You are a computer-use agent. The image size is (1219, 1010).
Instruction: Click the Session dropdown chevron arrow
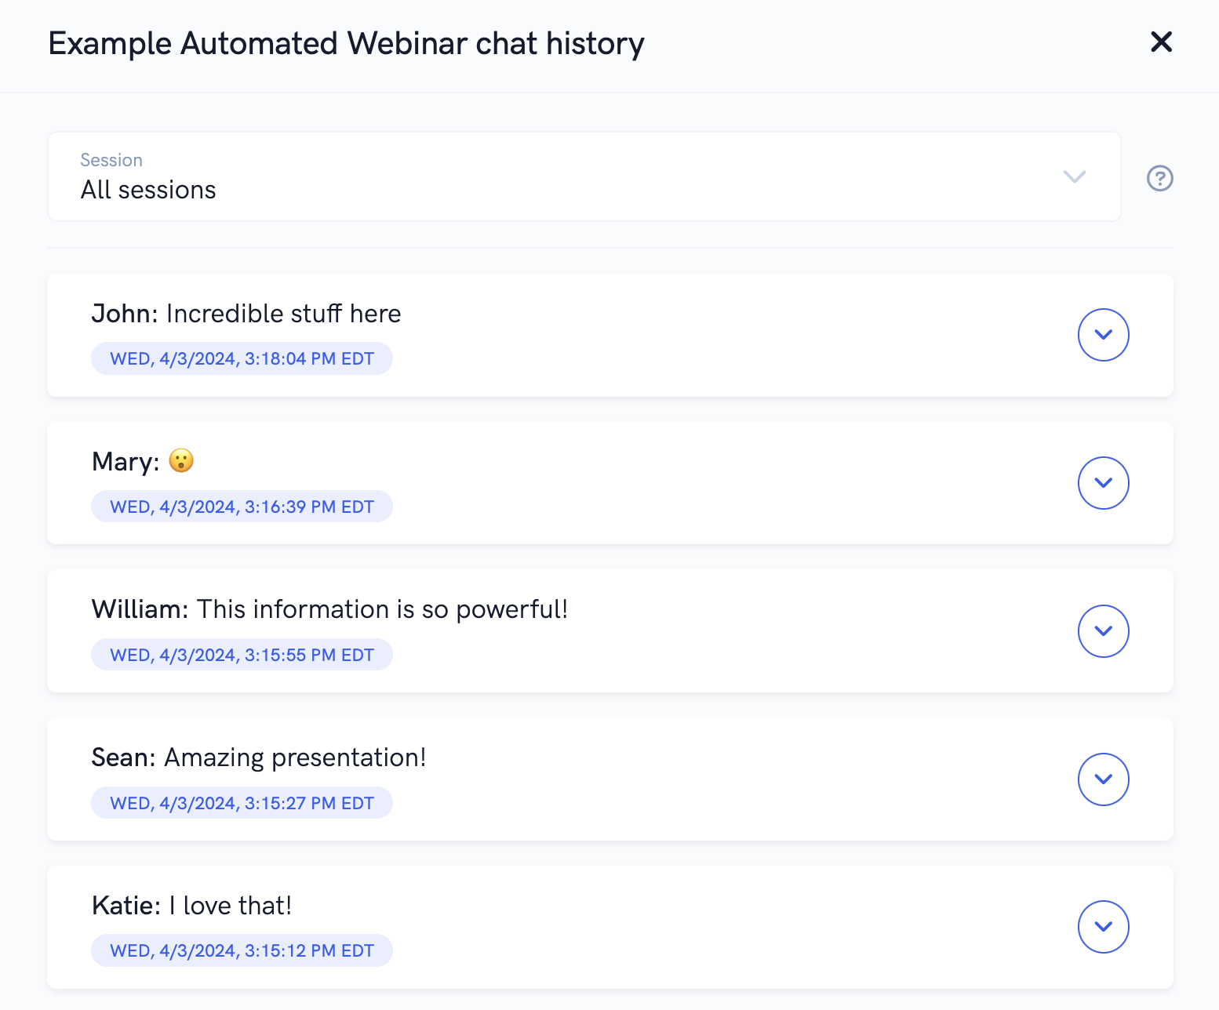click(x=1074, y=176)
